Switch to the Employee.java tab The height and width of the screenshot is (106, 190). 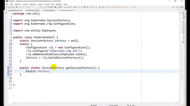coord(49,10)
